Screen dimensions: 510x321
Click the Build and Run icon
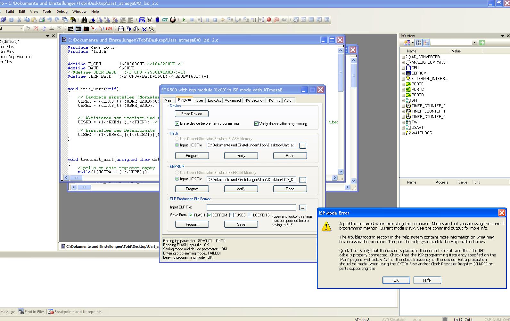128,29
